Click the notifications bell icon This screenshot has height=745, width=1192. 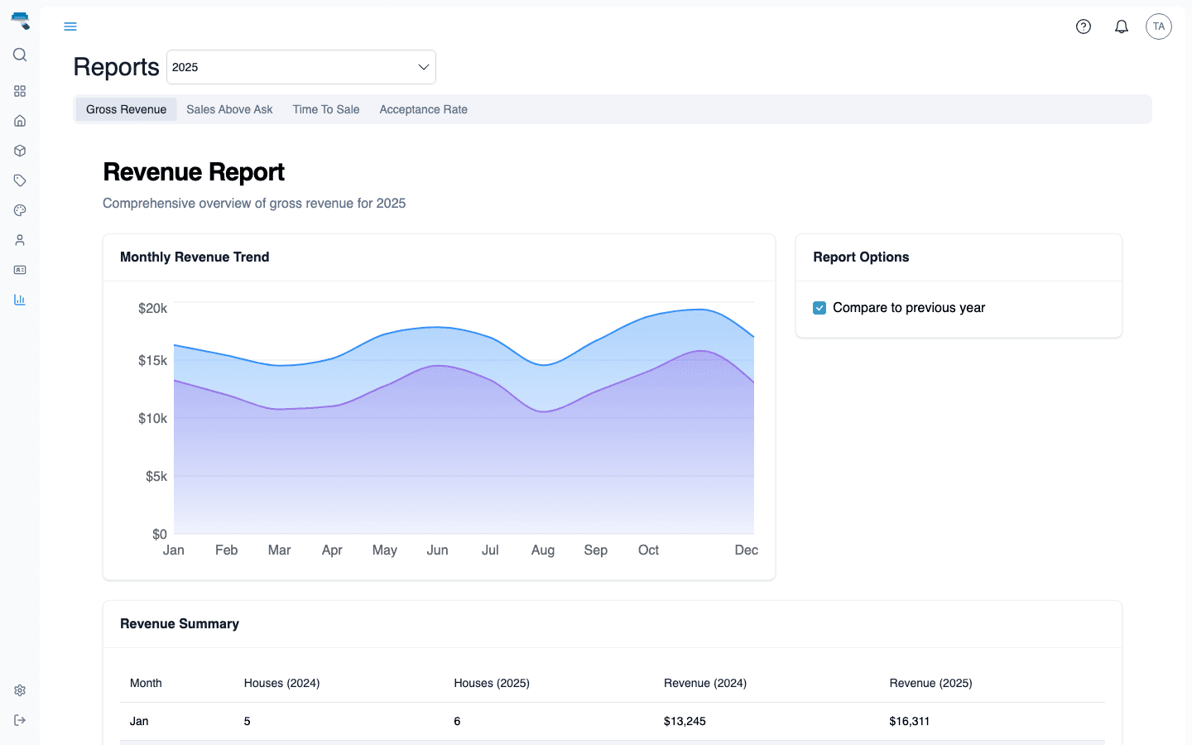coord(1121,26)
